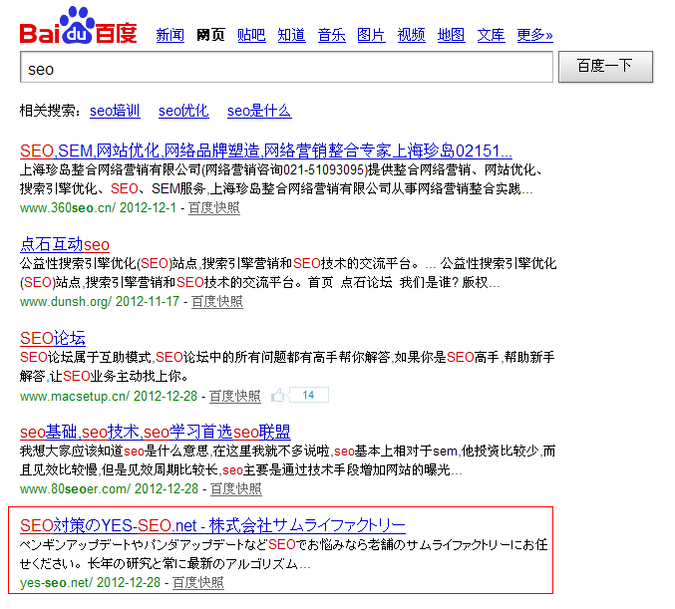Open the 视频 video tab
Image resolution: width=675 pixels, height=609 pixels.
pos(411,35)
